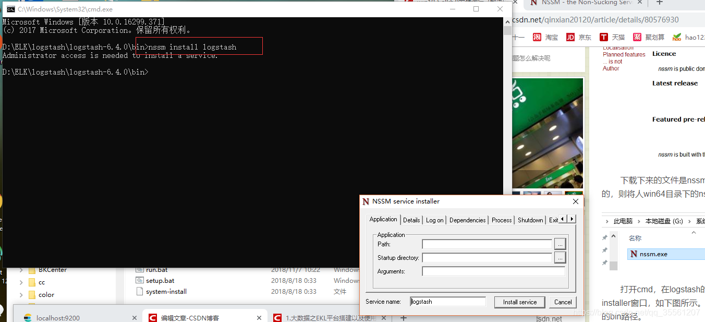705x322 pixels.
Task: Close the 1.大数据之EKL tab
Action: 383,318
